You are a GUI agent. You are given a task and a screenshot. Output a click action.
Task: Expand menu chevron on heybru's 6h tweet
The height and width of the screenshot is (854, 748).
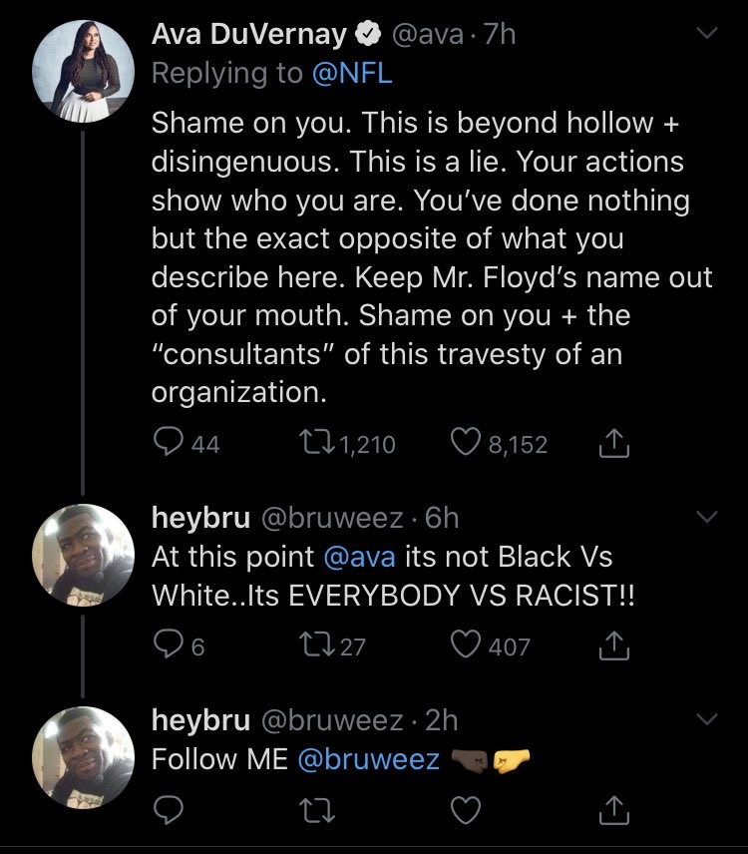(x=706, y=517)
